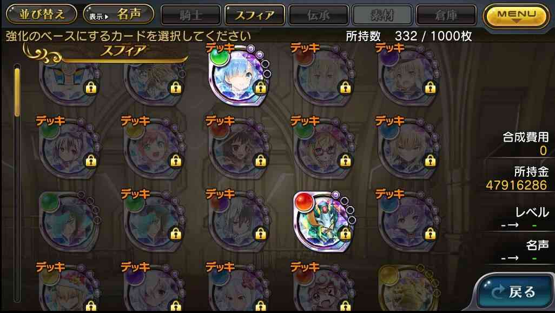Open the 素材 tab
555x313 pixels.
(382, 15)
